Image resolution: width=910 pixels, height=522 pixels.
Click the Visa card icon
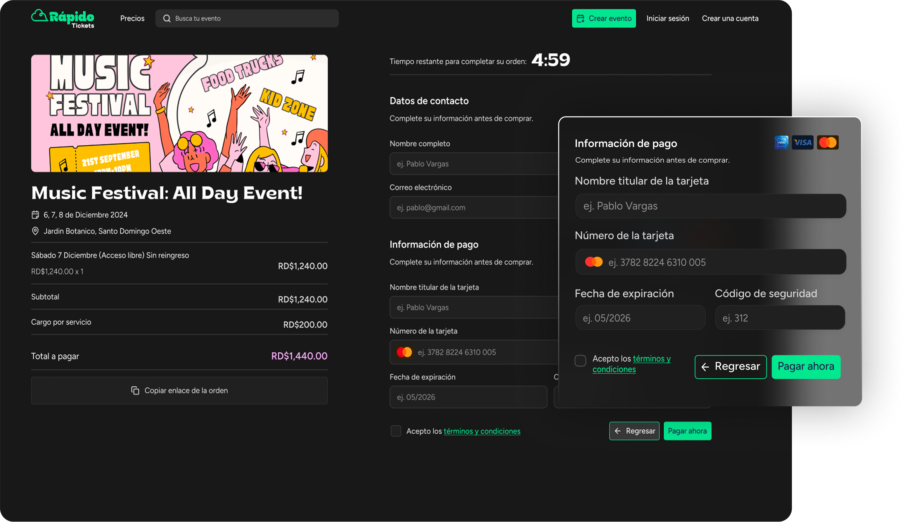click(x=802, y=143)
